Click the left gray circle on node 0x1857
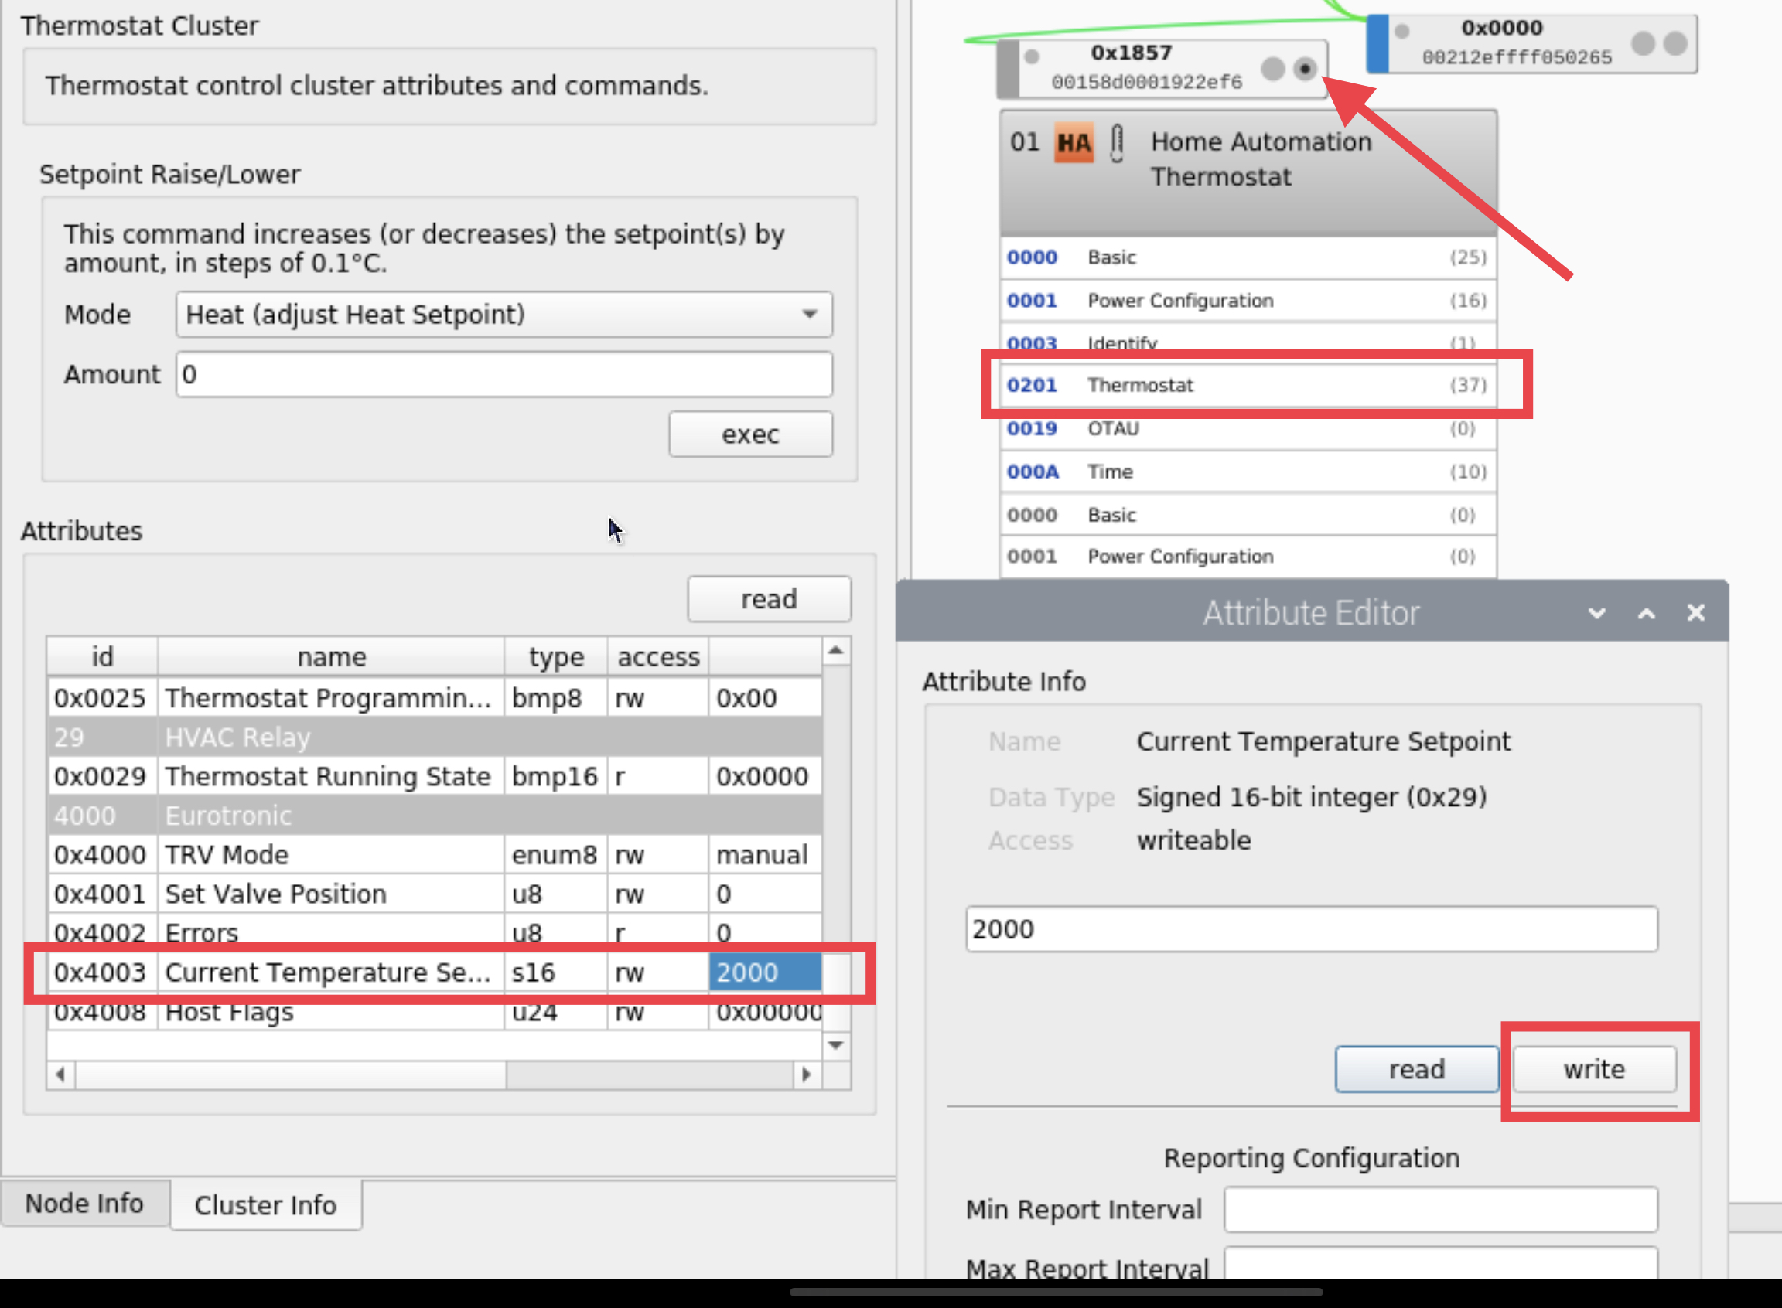 pos(1272,69)
